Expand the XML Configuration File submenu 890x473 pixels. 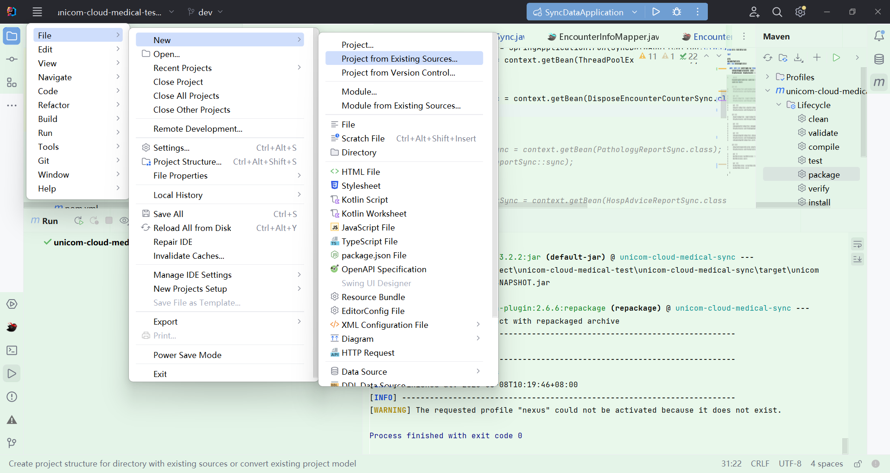404,325
